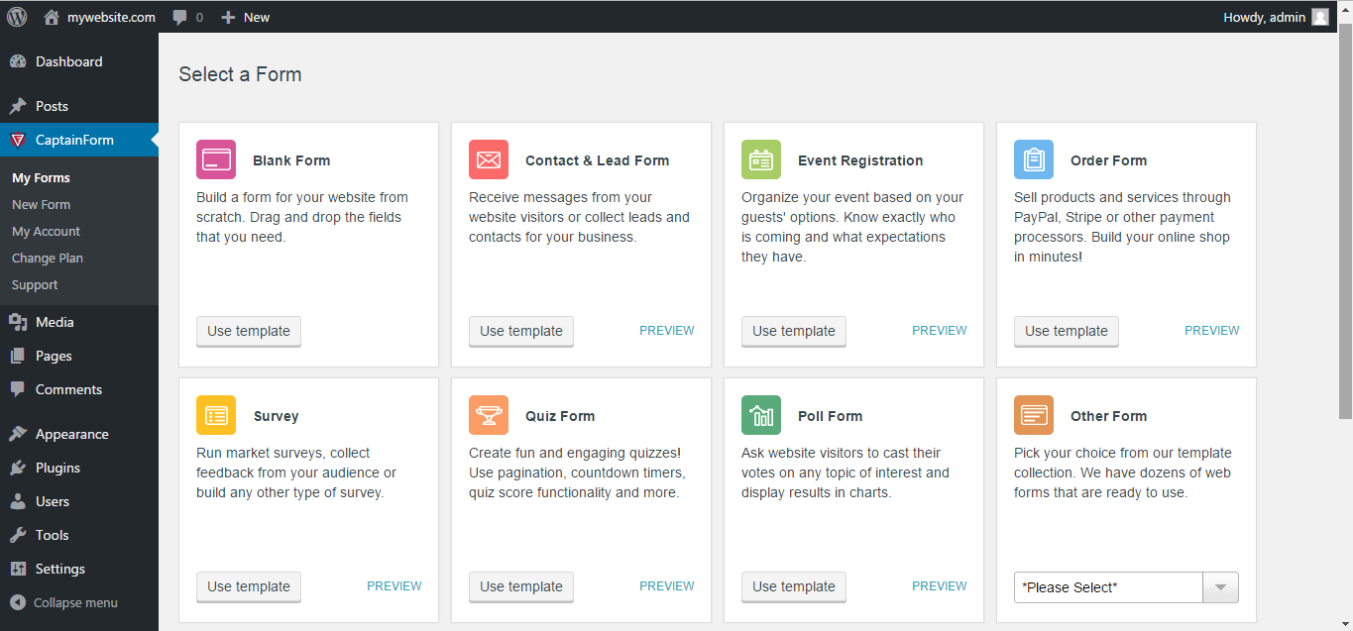
Task: Open Change Plan submenu item
Action: coord(48,259)
